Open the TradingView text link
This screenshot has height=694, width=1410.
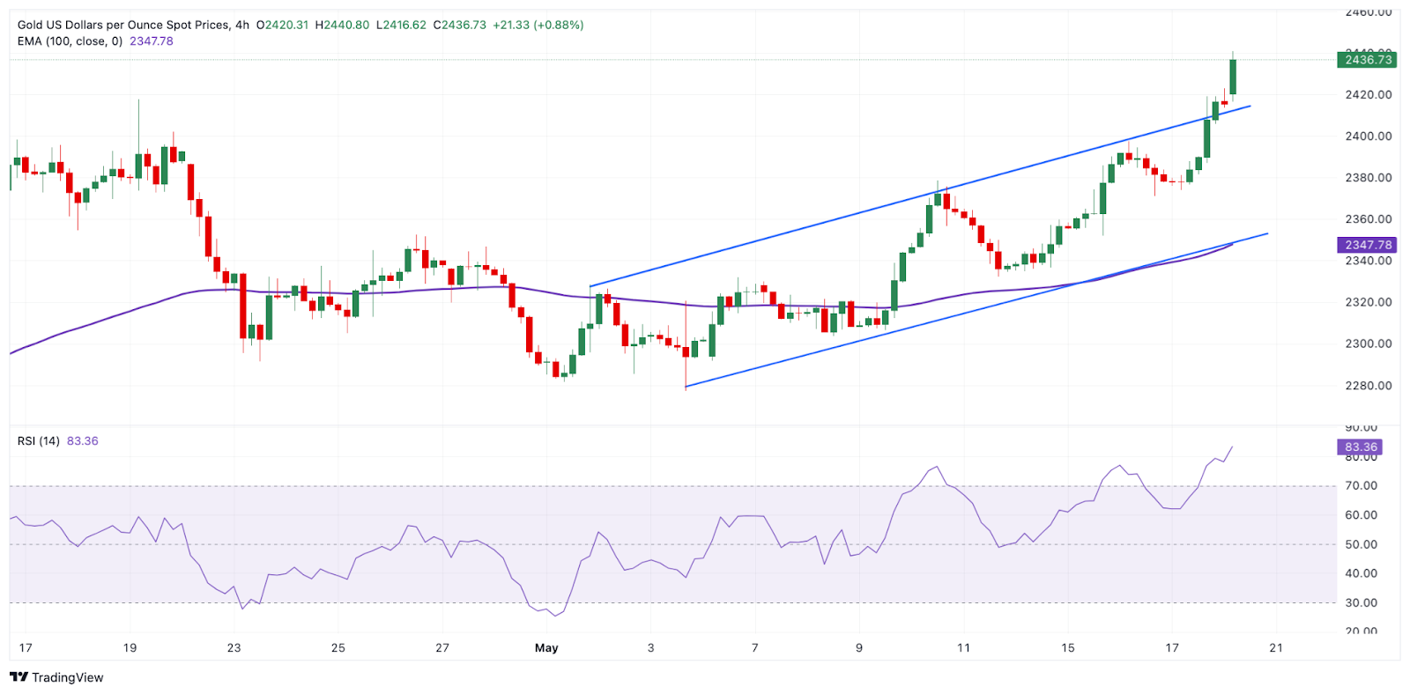coord(68,677)
